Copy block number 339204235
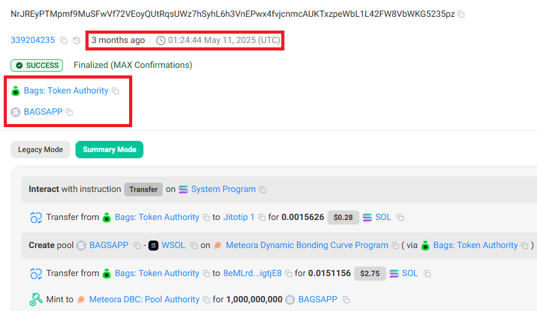Viewport: 537px width, 311px height. point(64,41)
